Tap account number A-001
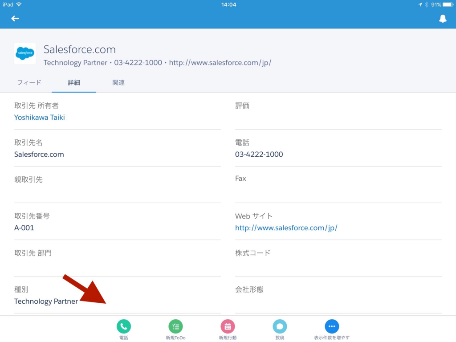 pos(24,228)
